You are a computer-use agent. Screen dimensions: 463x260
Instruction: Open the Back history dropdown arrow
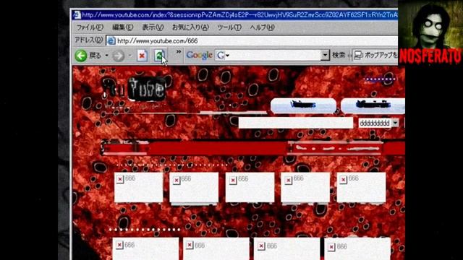tap(106, 56)
